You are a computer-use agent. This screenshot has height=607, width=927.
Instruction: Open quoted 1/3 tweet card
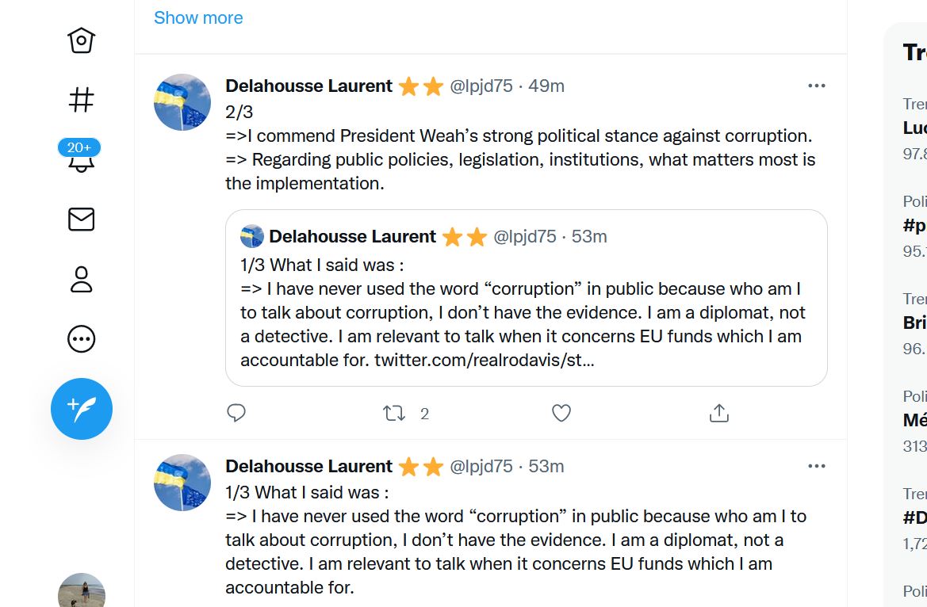[x=526, y=313]
